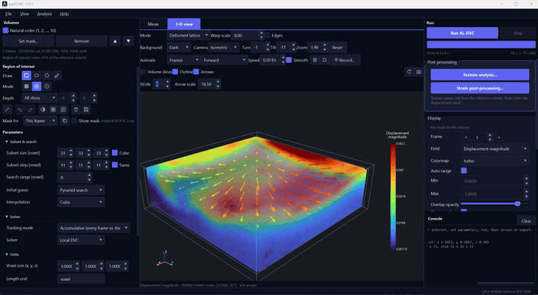Select the 3-D view tab

(x=184, y=24)
